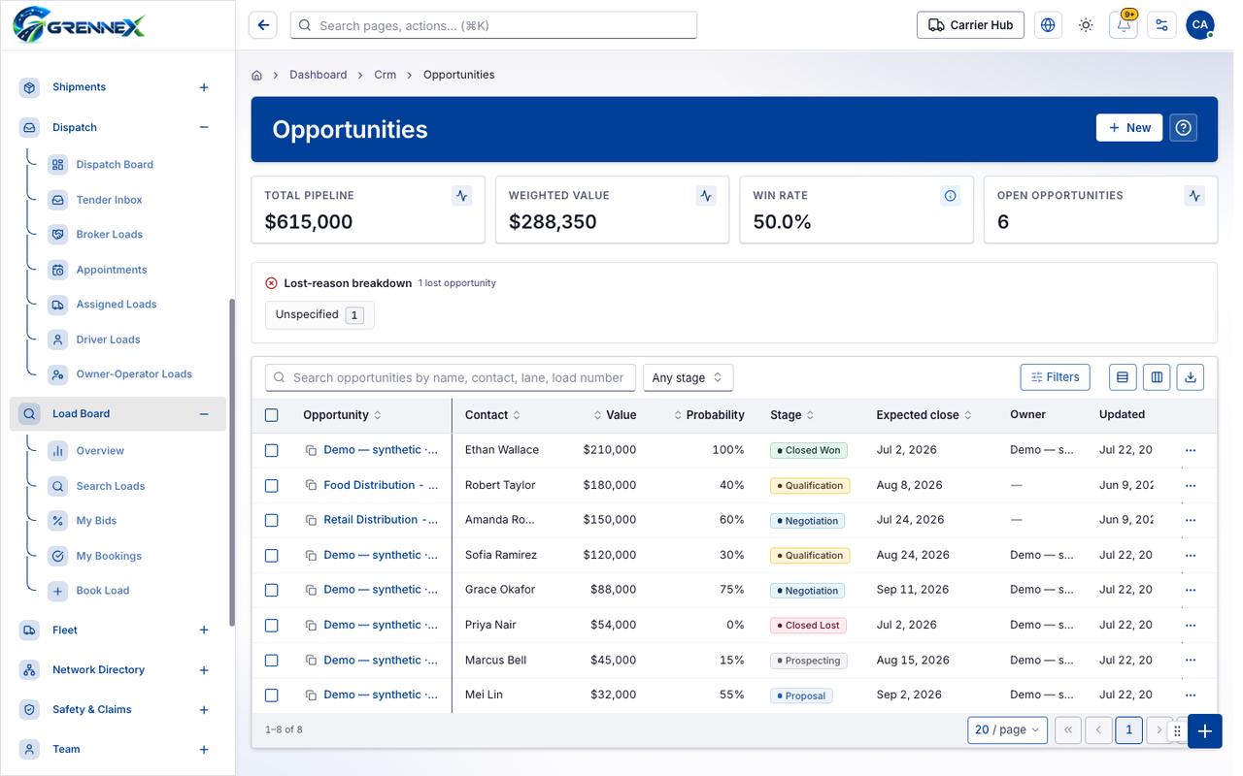
Task: Open the Any stage dropdown
Action: click(x=688, y=377)
